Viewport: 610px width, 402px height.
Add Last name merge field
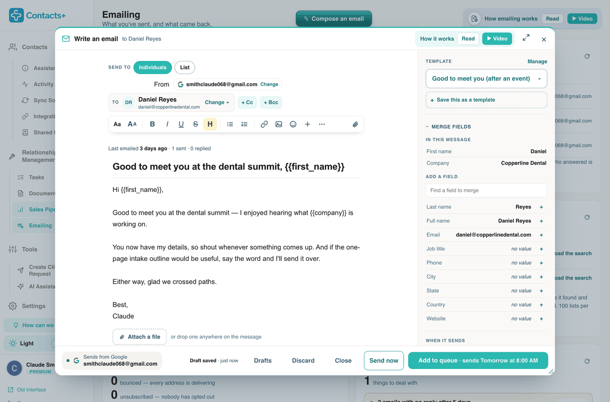[x=541, y=207]
